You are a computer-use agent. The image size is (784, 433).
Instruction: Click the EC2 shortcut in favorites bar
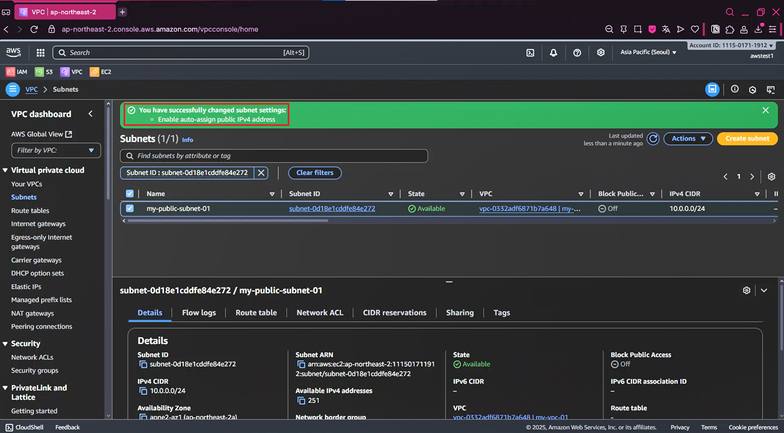(100, 72)
